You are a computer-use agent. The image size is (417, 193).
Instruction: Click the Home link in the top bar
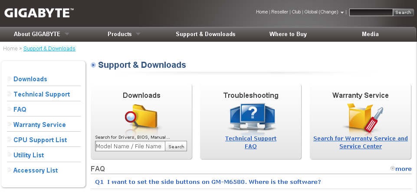(262, 12)
